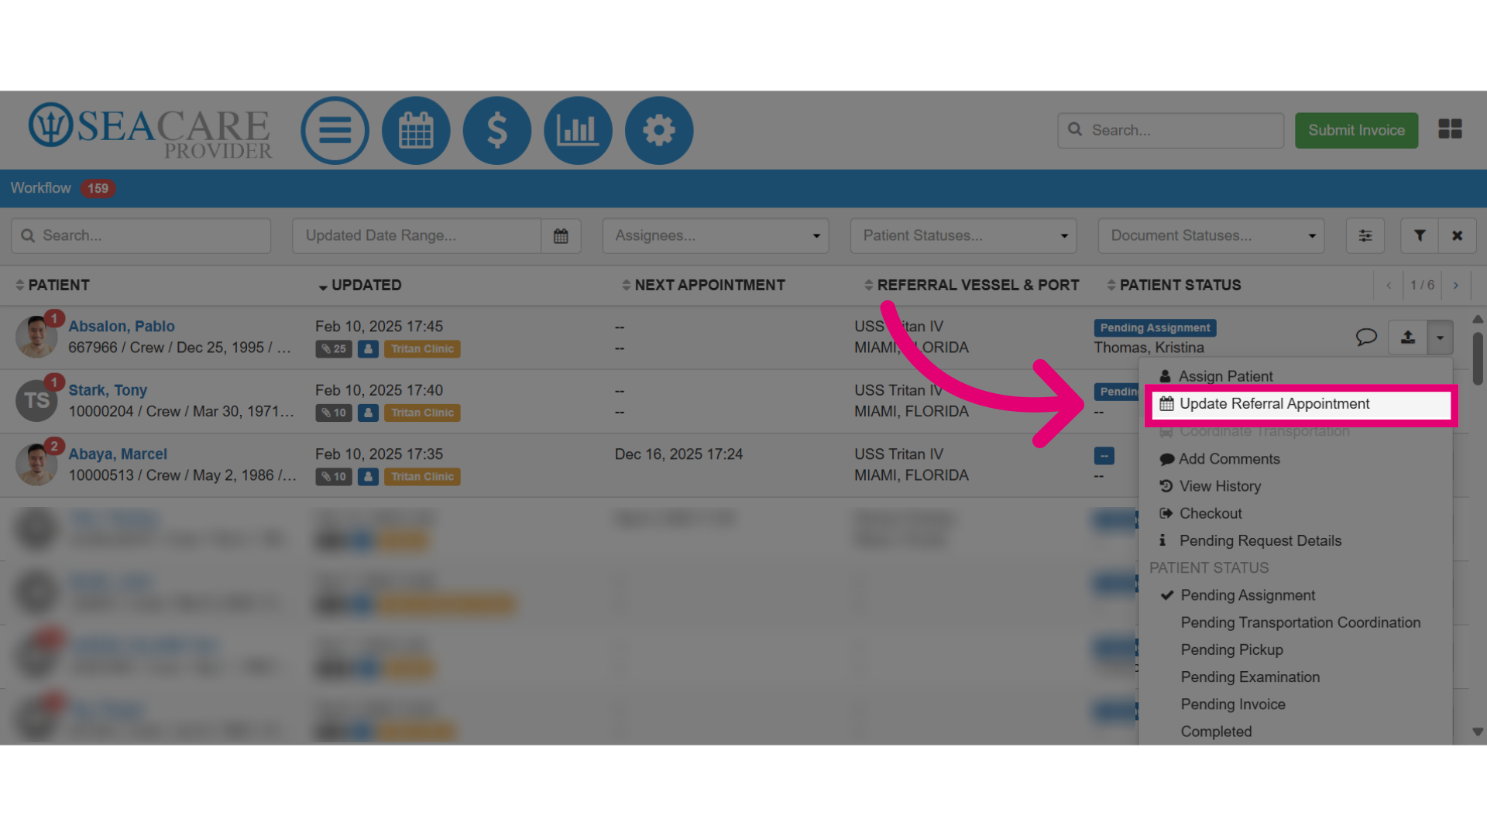Clear filters with the X icon

click(1458, 235)
